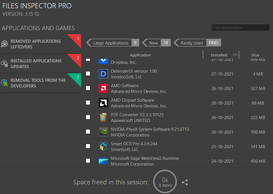Select the AMD Software name text
Screen dimensions: 273x194
(125, 86)
